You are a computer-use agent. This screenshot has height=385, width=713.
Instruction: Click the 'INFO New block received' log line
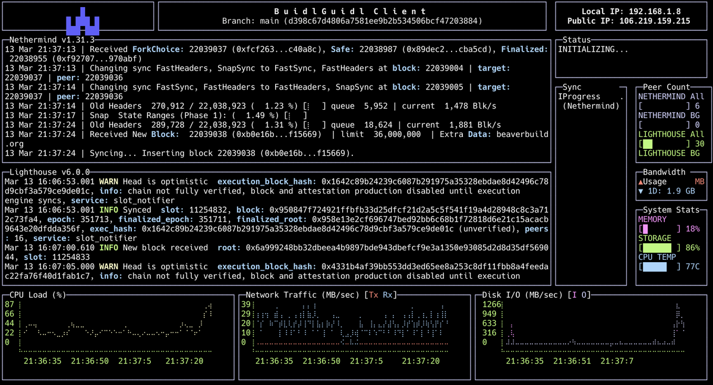pyautogui.click(x=276, y=253)
